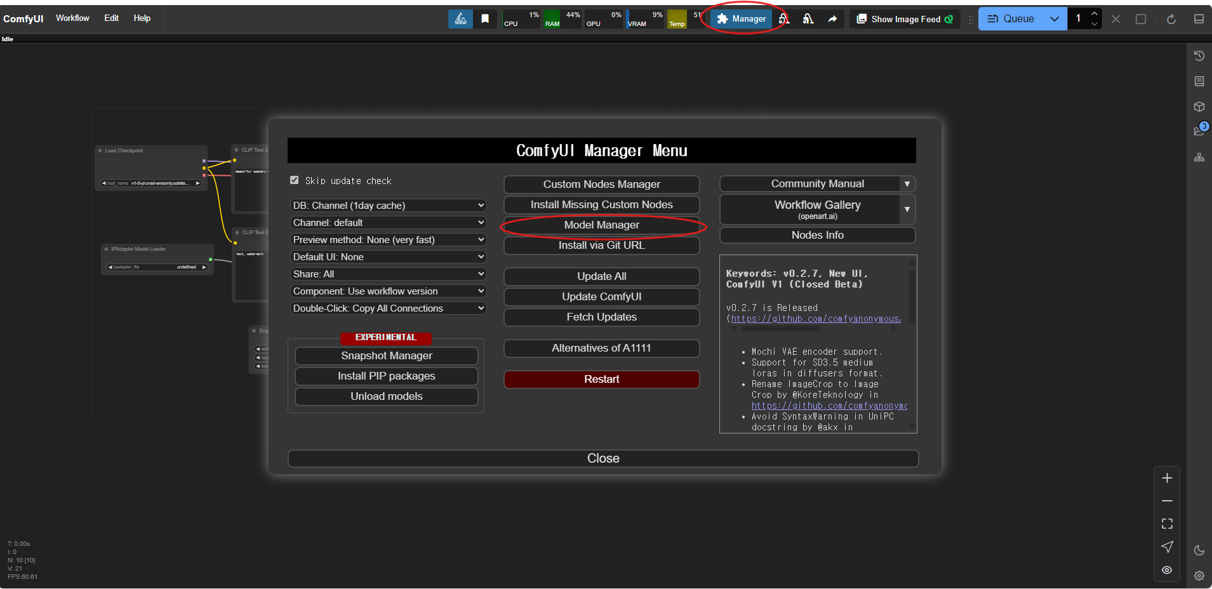Click the clear pending tasks square icon

(1141, 19)
